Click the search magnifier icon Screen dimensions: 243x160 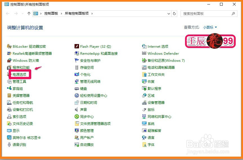pyautogui.click(x=233, y=14)
